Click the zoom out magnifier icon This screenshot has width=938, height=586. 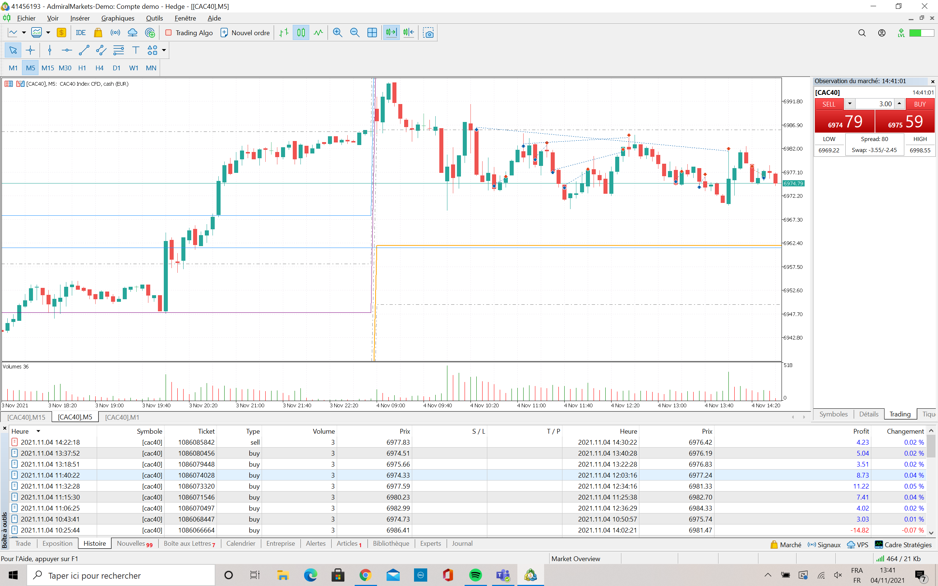[354, 33]
